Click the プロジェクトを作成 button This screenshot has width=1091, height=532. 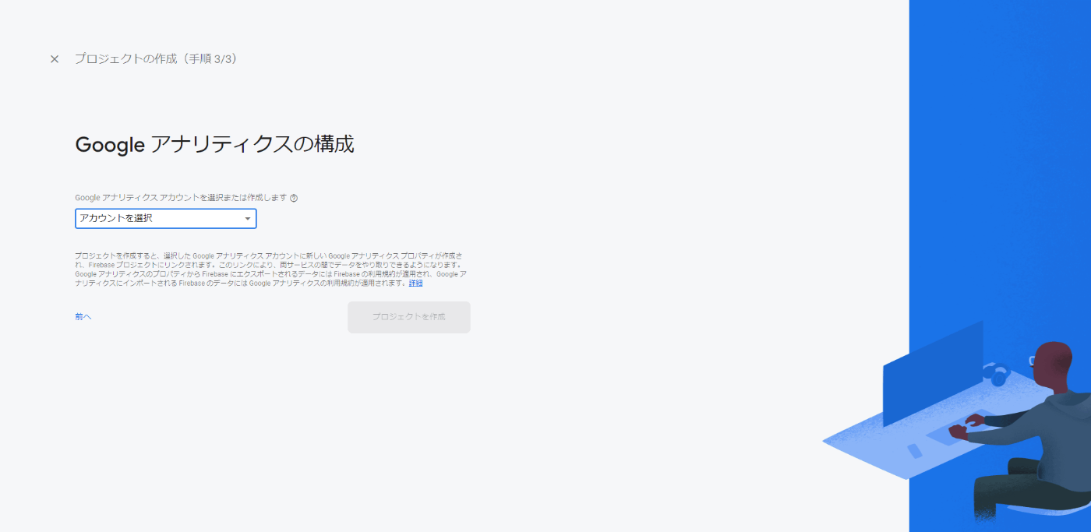pyautogui.click(x=409, y=317)
